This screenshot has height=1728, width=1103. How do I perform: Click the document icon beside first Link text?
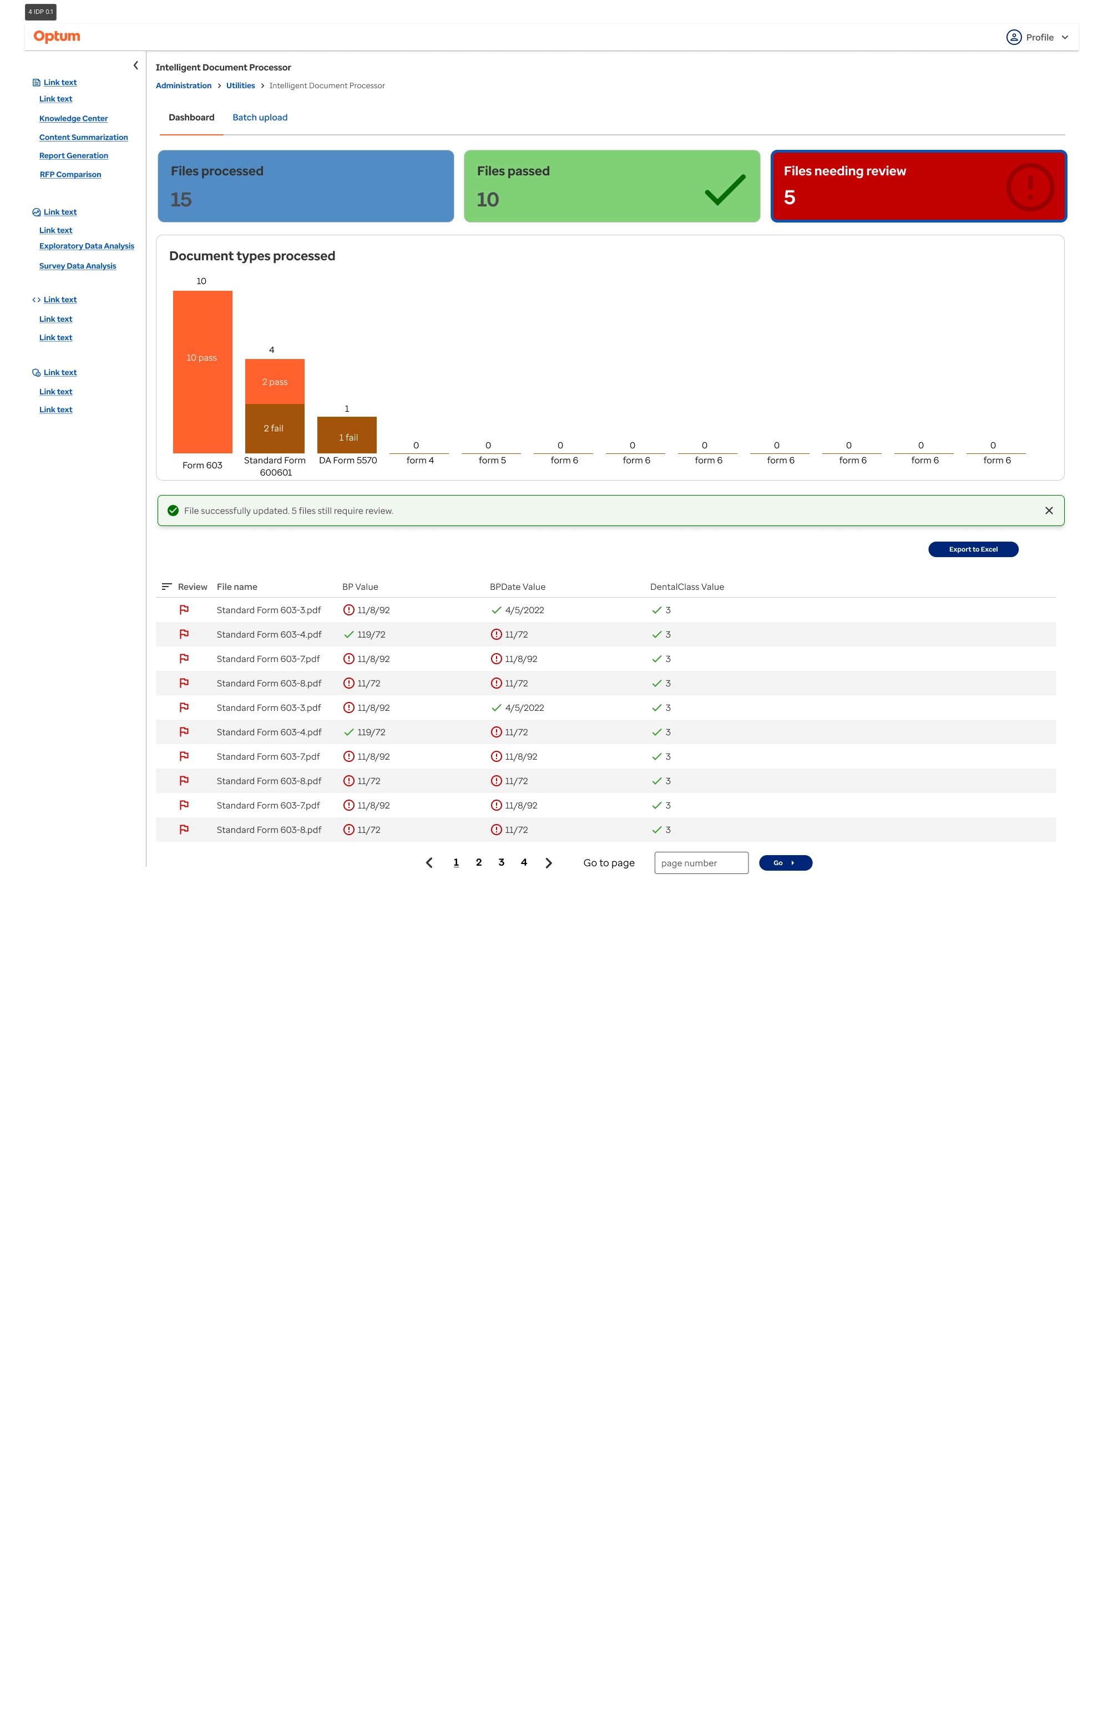pos(36,83)
